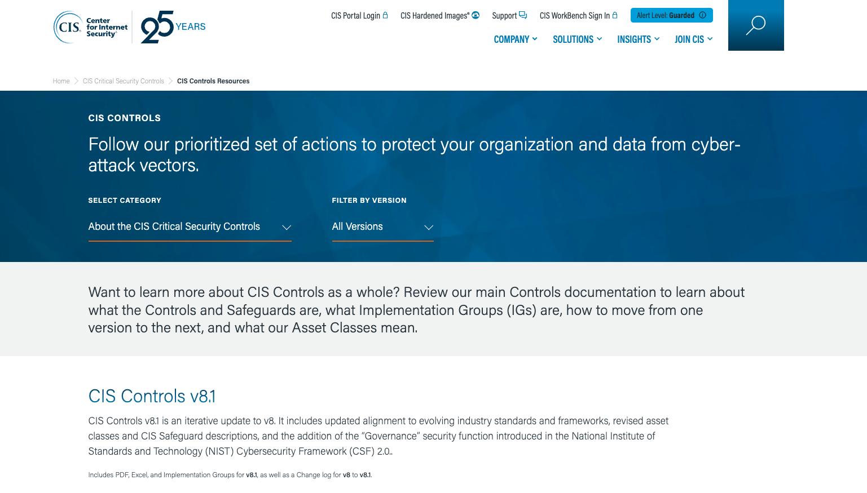Click lock icon beside CIS Portal Login

point(385,15)
